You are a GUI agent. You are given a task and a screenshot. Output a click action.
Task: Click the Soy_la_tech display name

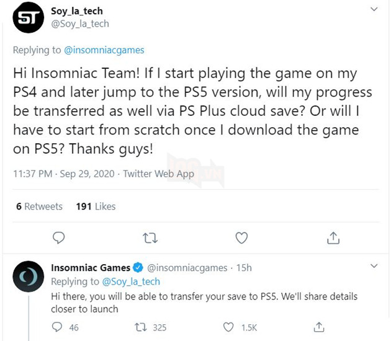(x=77, y=11)
